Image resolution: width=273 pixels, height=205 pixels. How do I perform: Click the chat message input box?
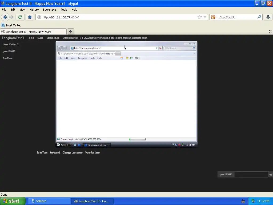tap(251, 175)
